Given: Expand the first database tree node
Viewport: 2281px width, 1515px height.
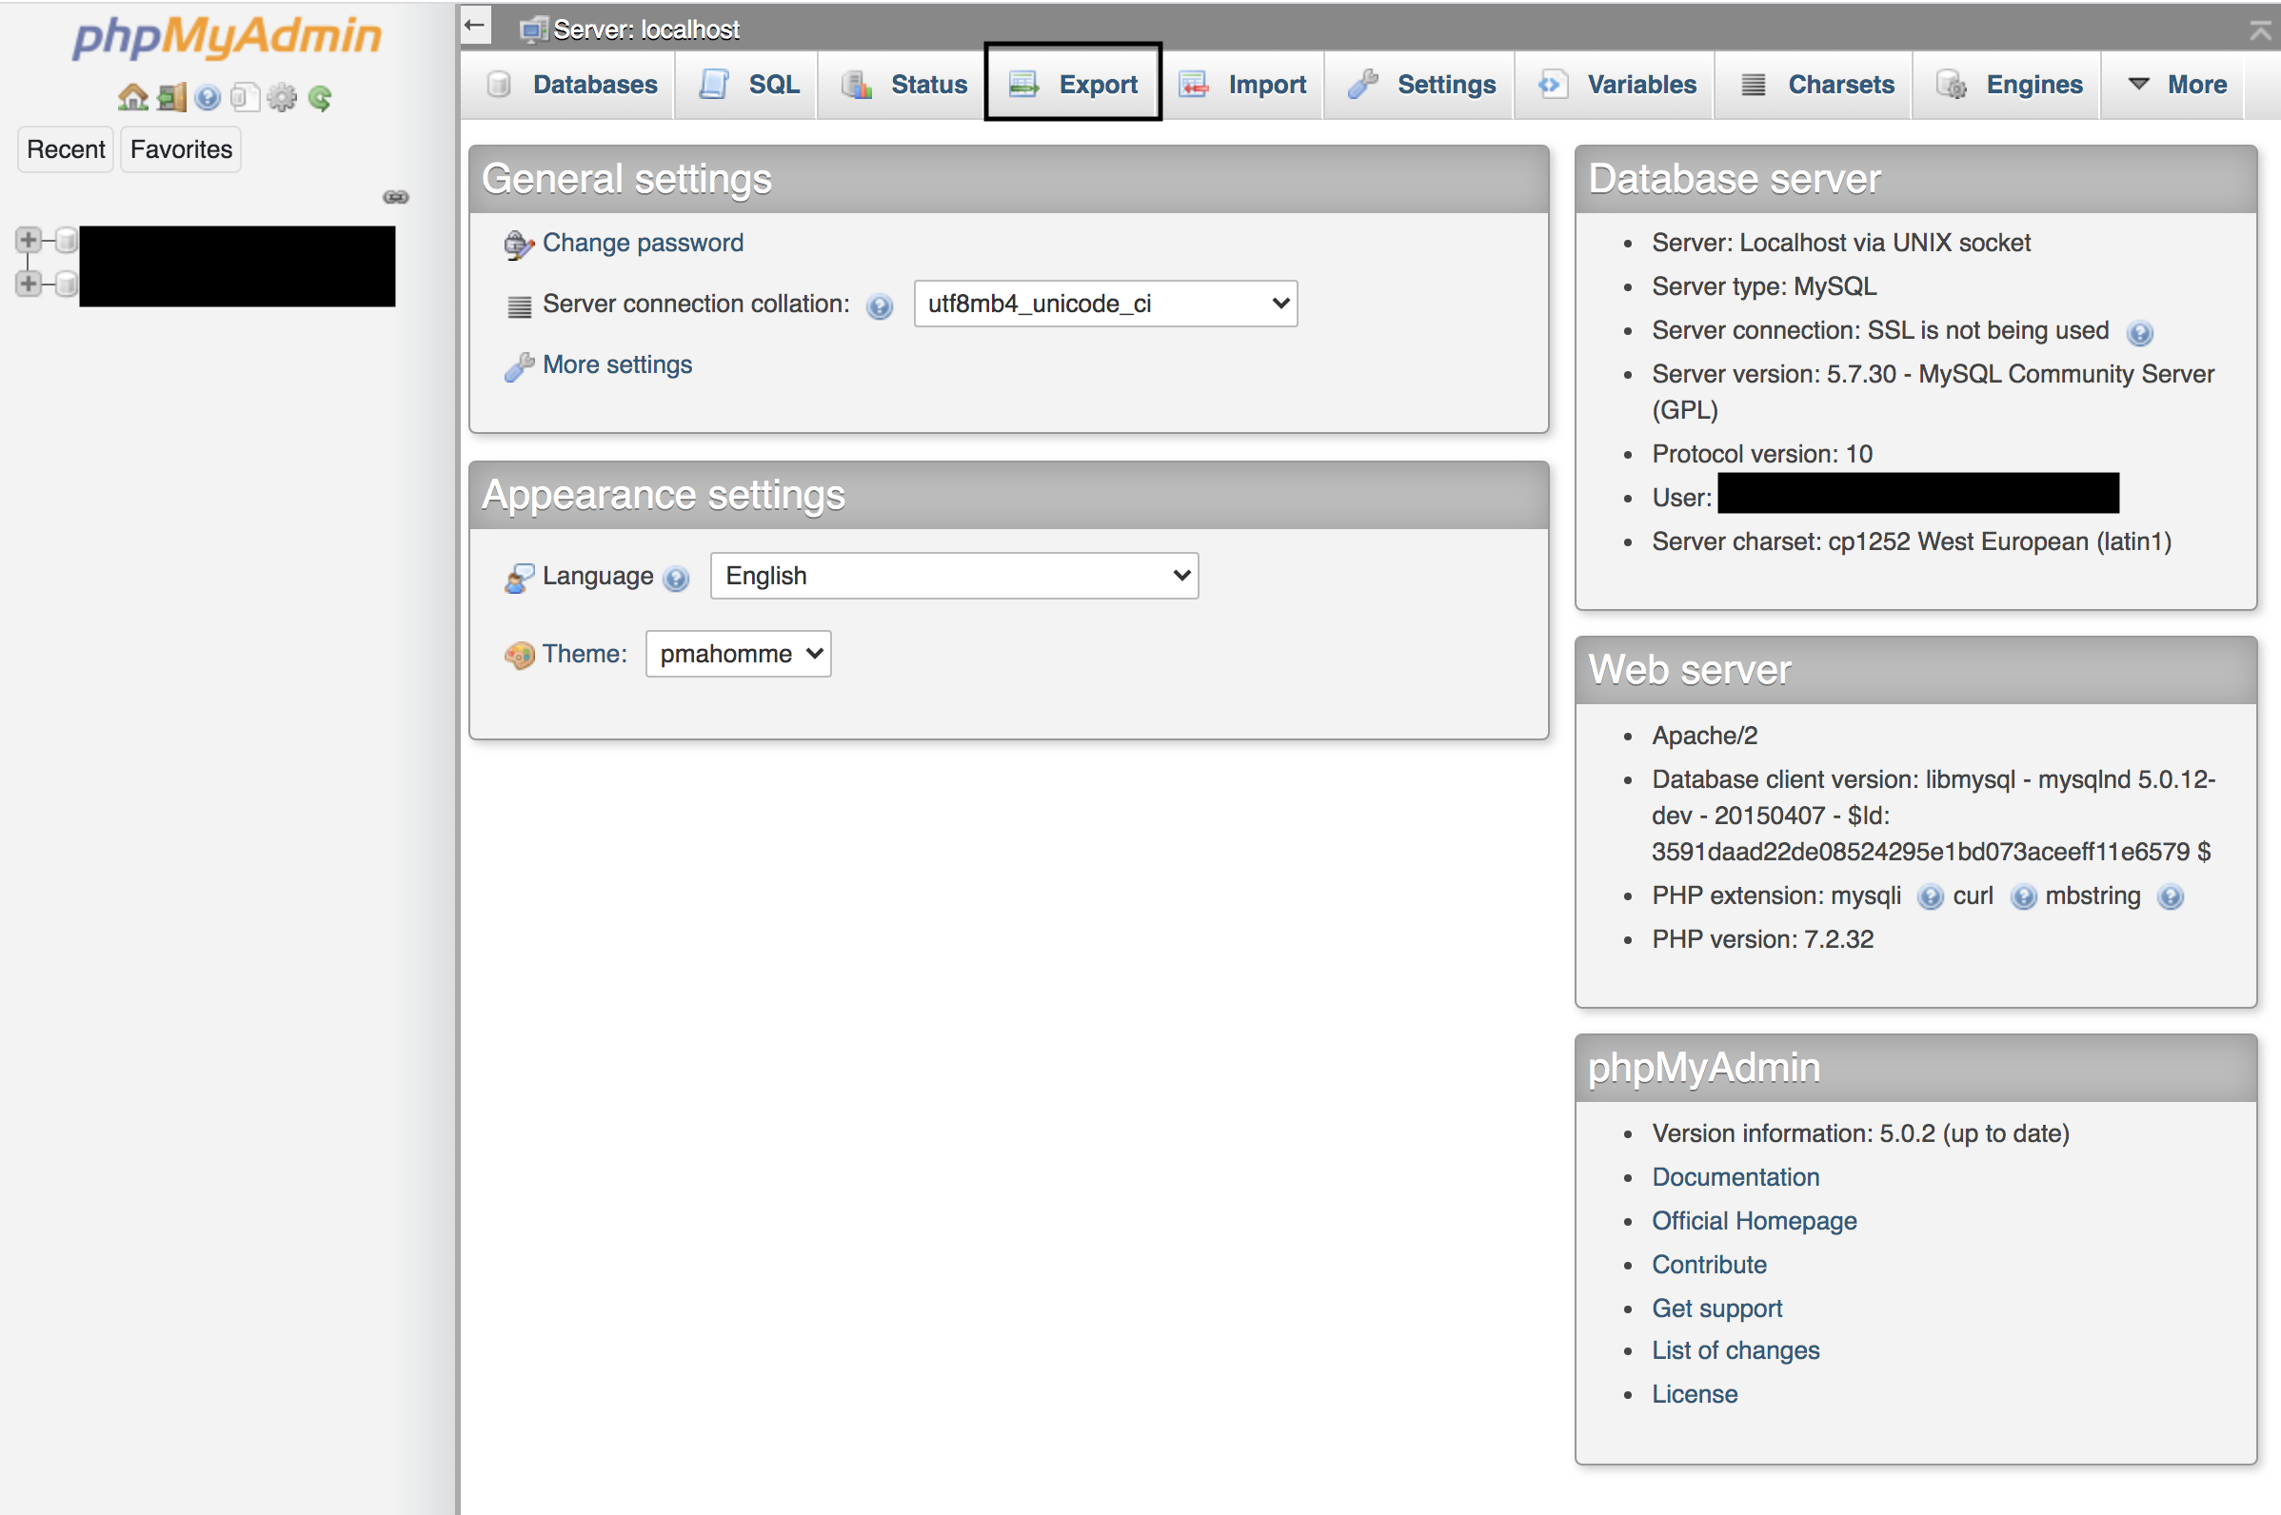Looking at the screenshot, I should pyautogui.click(x=29, y=240).
